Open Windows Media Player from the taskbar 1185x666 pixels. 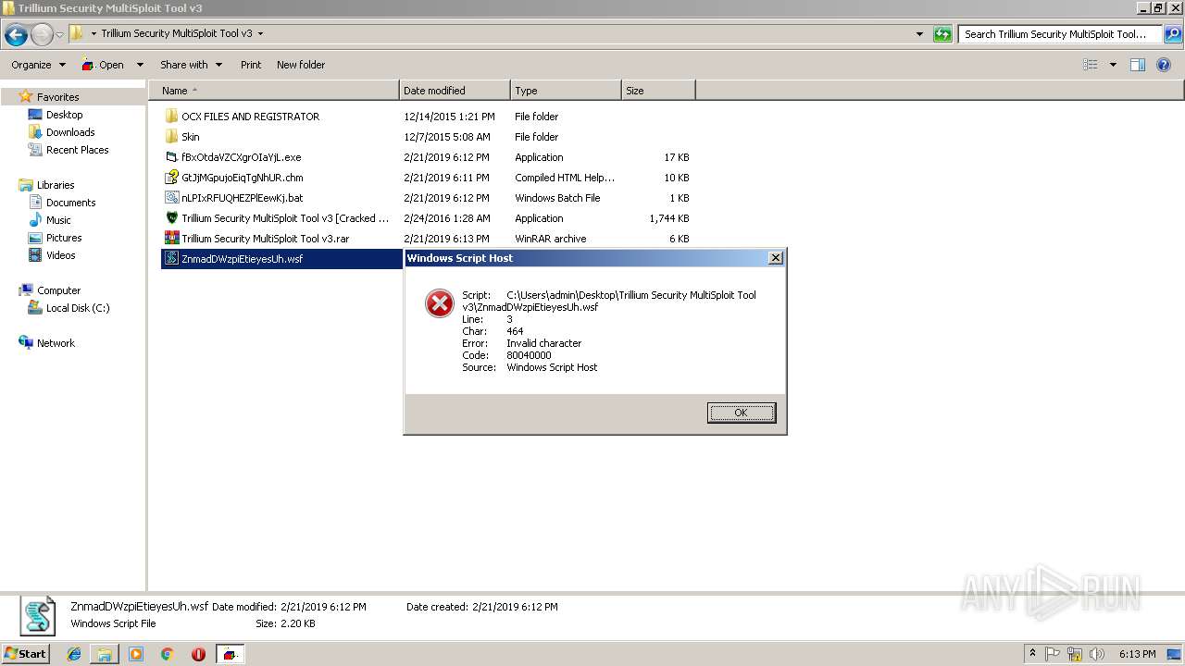tap(136, 654)
